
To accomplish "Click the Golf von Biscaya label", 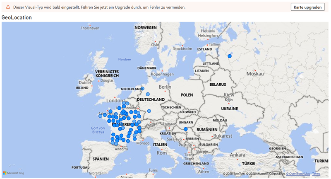I will 98,131.
